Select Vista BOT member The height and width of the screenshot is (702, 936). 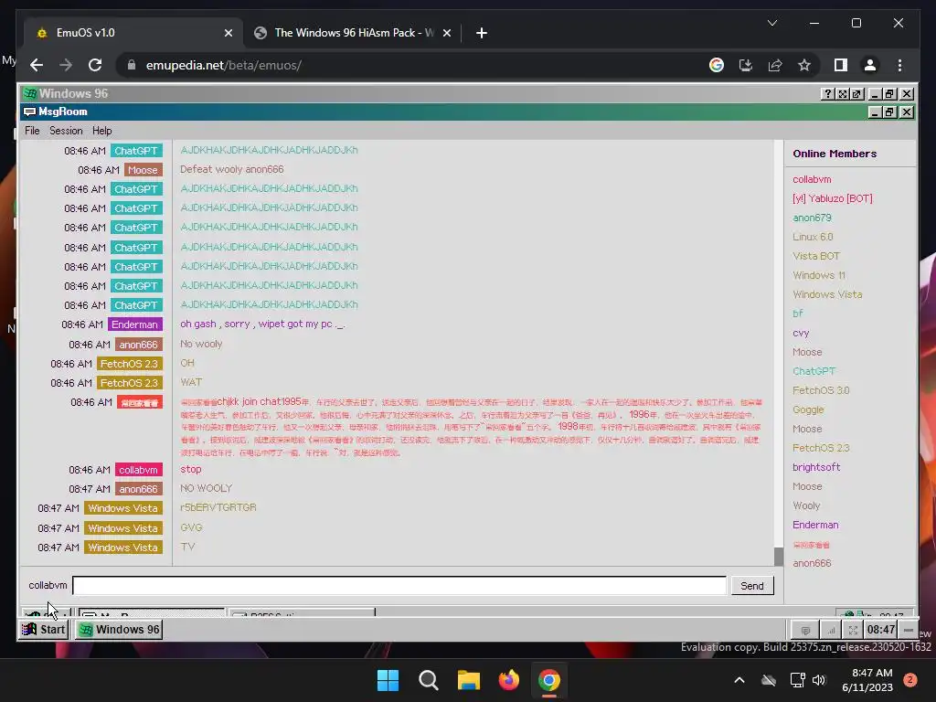pos(816,256)
